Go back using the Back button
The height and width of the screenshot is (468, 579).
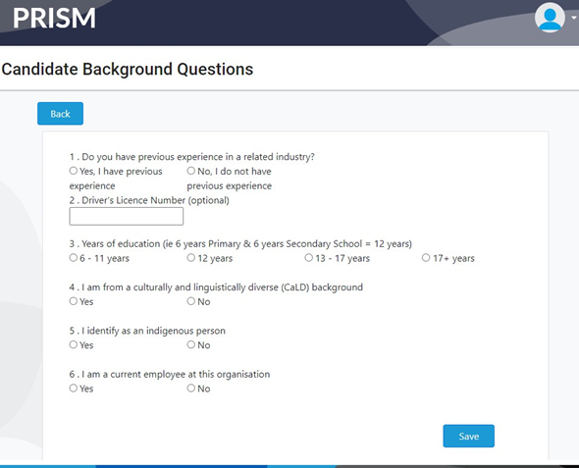tap(60, 114)
